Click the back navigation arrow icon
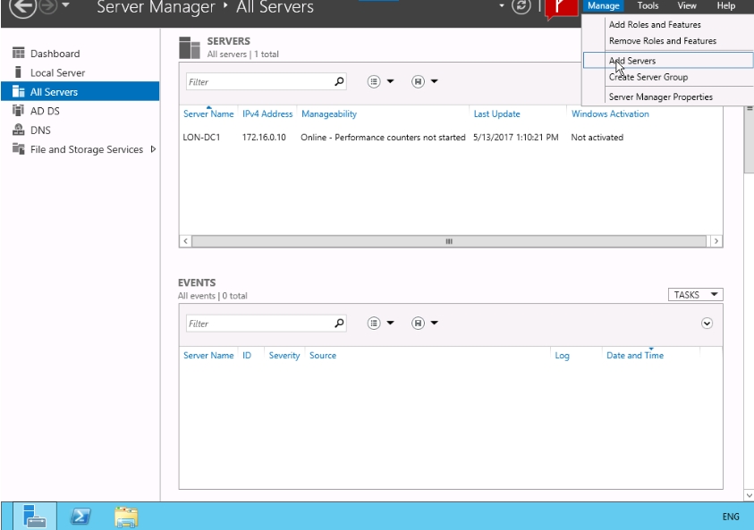The height and width of the screenshot is (530, 754). pyautogui.click(x=22, y=7)
